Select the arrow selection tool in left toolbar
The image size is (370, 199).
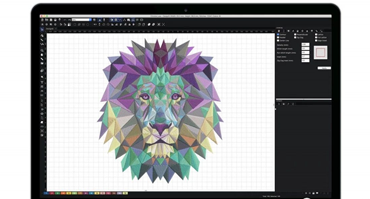pyautogui.click(x=42, y=36)
